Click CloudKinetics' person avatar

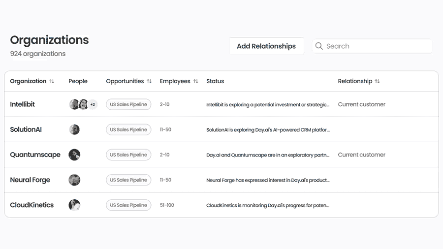pos(74,205)
